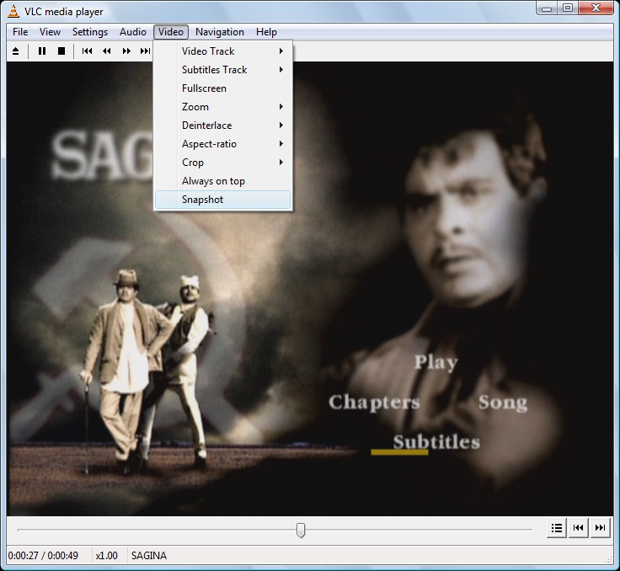
Task: Click top toolbar previous track icon
Action: pyautogui.click(x=87, y=51)
